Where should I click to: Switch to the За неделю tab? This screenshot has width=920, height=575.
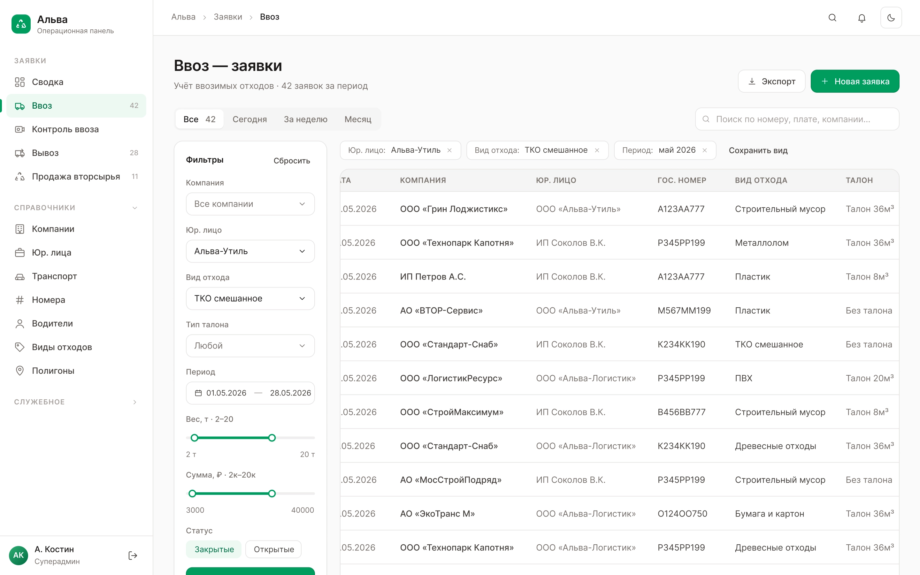pos(305,119)
